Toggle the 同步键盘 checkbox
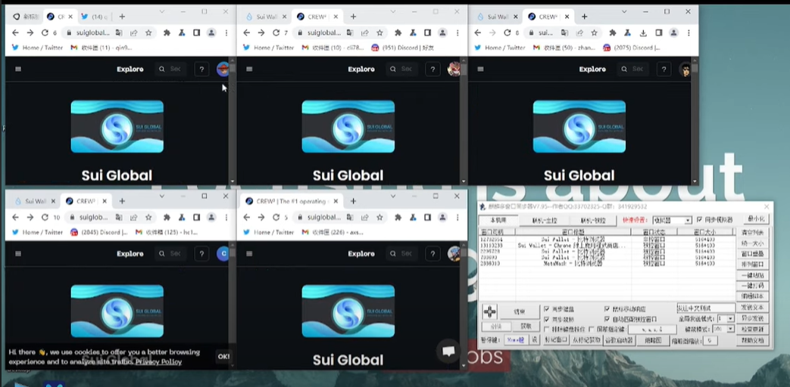Image resolution: width=790 pixels, height=387 pixels. (547, 309)
